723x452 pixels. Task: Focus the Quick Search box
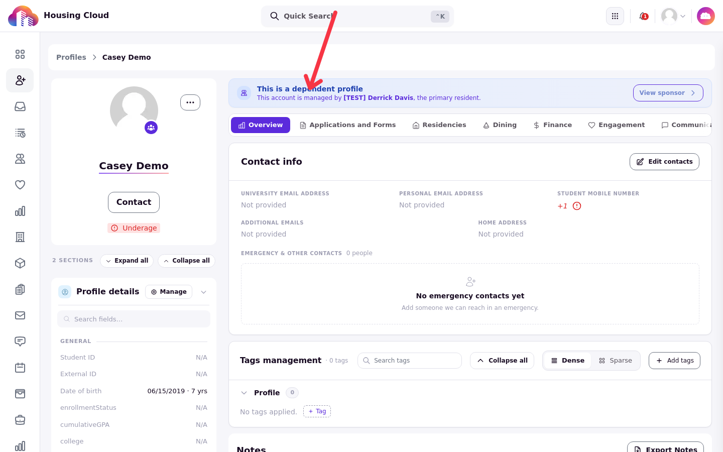357,16
